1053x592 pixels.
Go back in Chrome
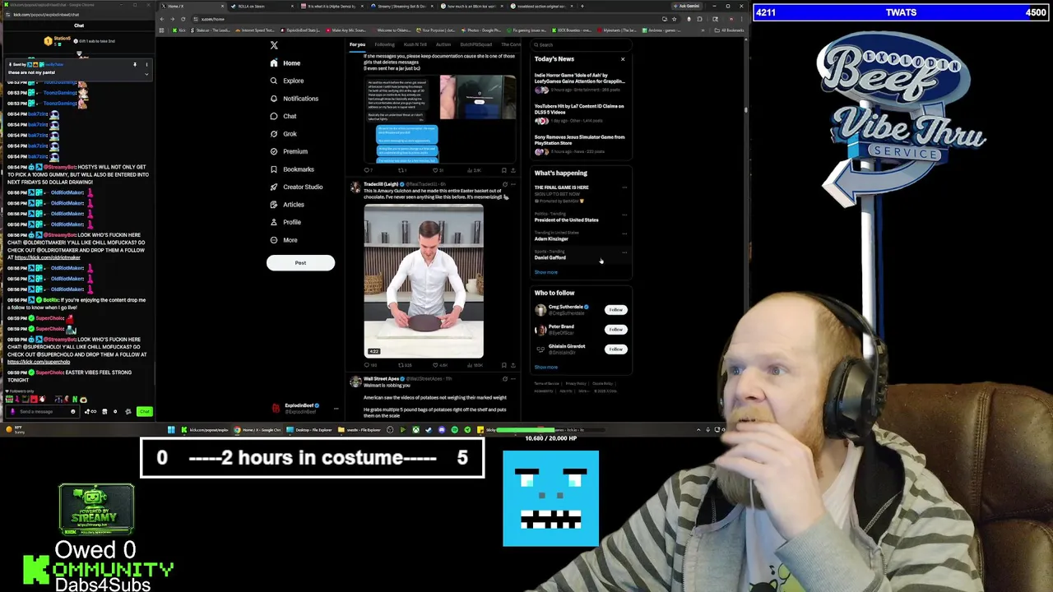click(162, 19)
